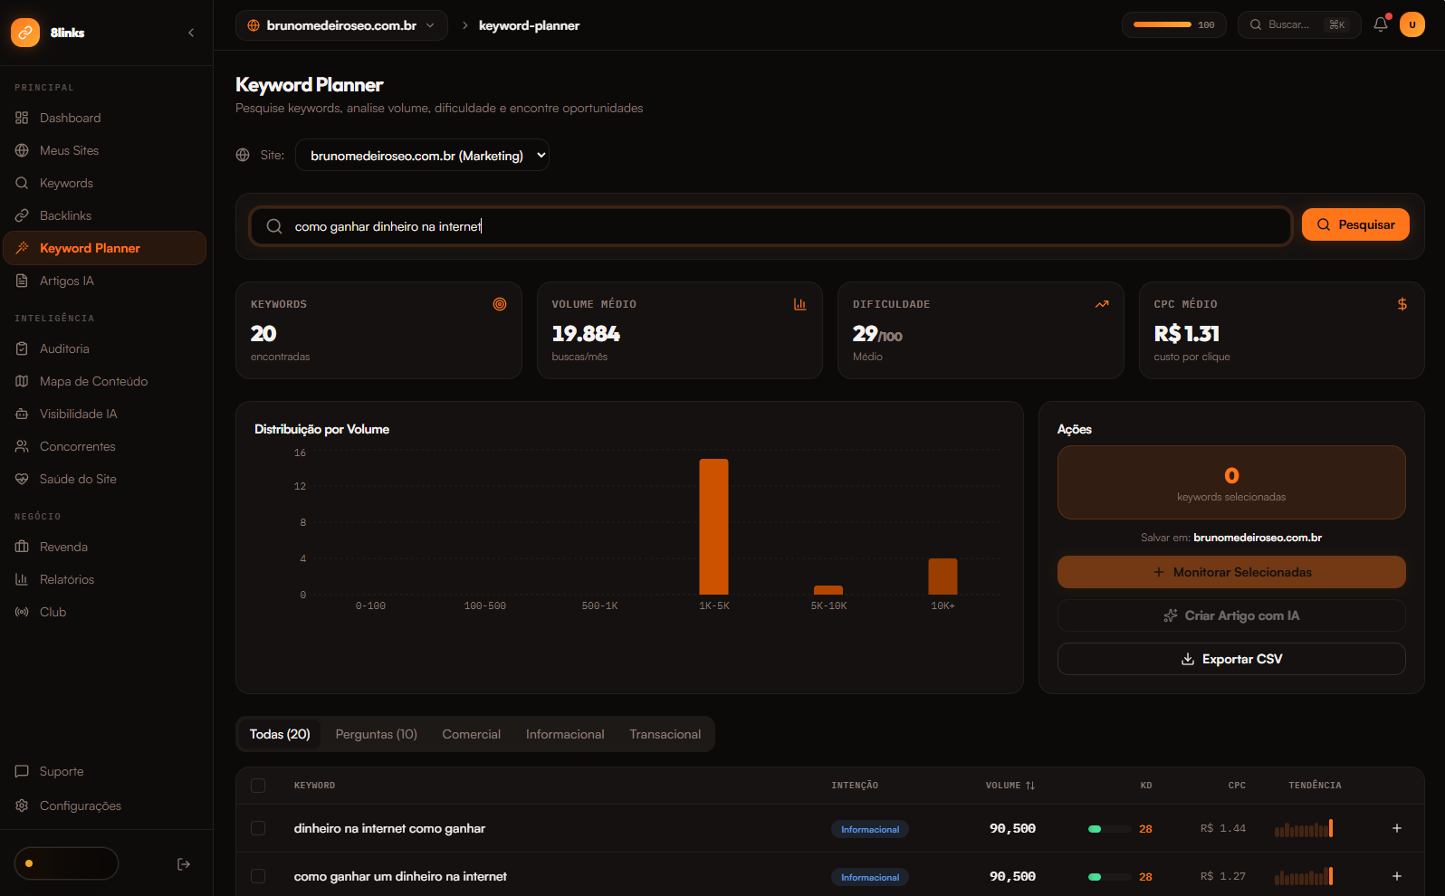Image resolution: width=1445 pixels, height=896 pixels.
Task: Click the bar chart icon on Volume Médio card
Action: click(800, 304)
